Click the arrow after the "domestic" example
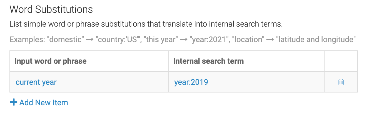This screenshot has width=369, height=113. click(90, 39)
